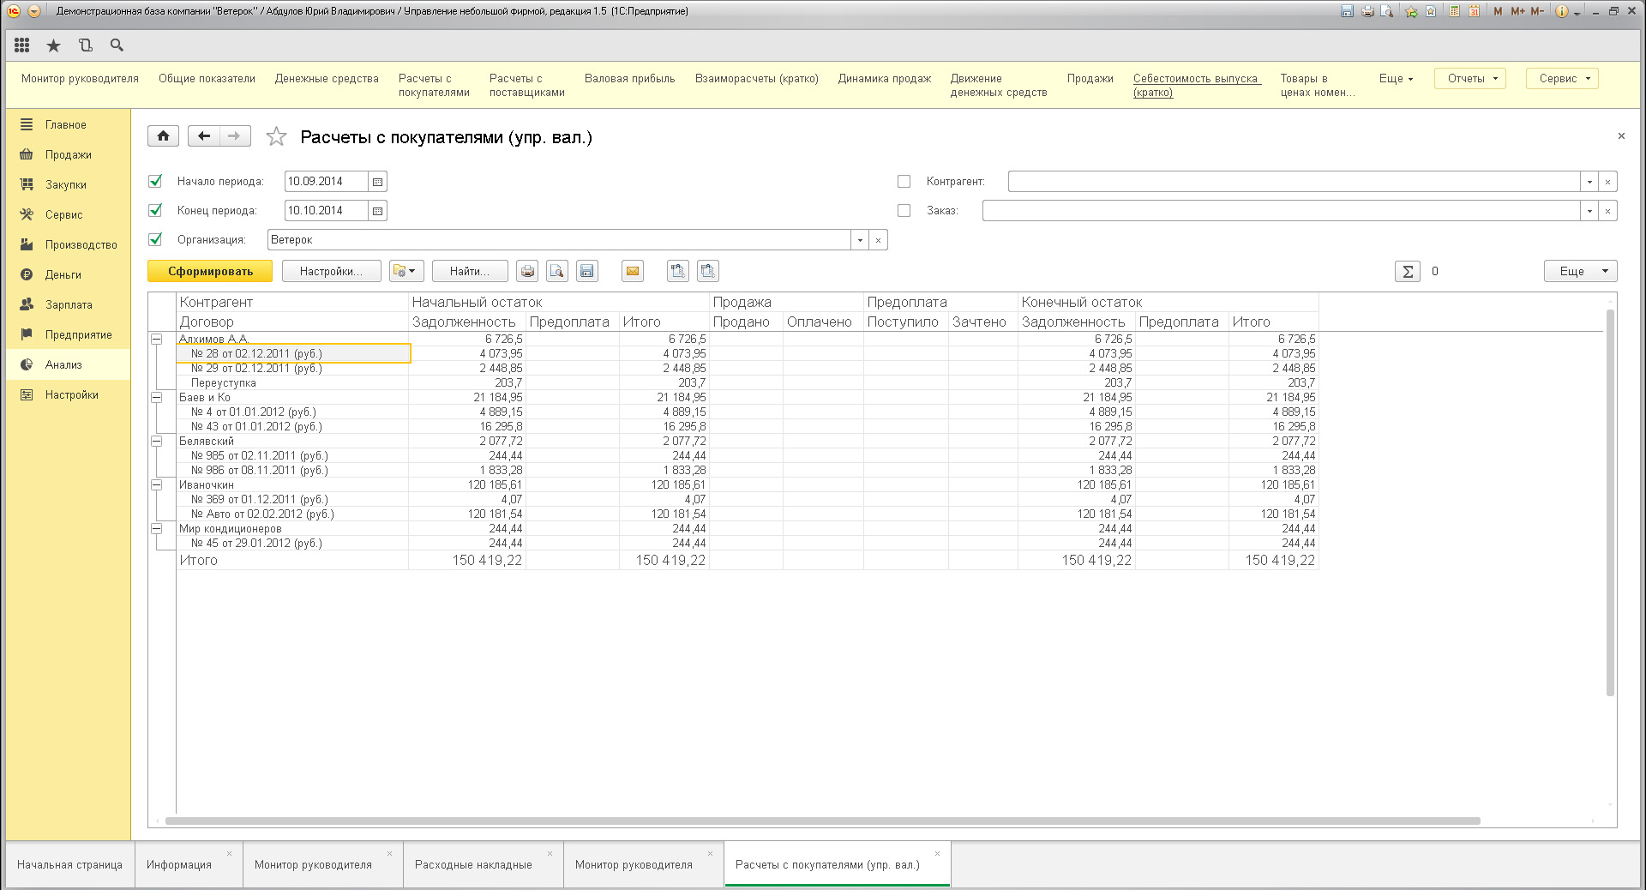The height and width of the screenshot is (890, 1646).
Task: Go to home page via house icon
Action: point(163,135)
